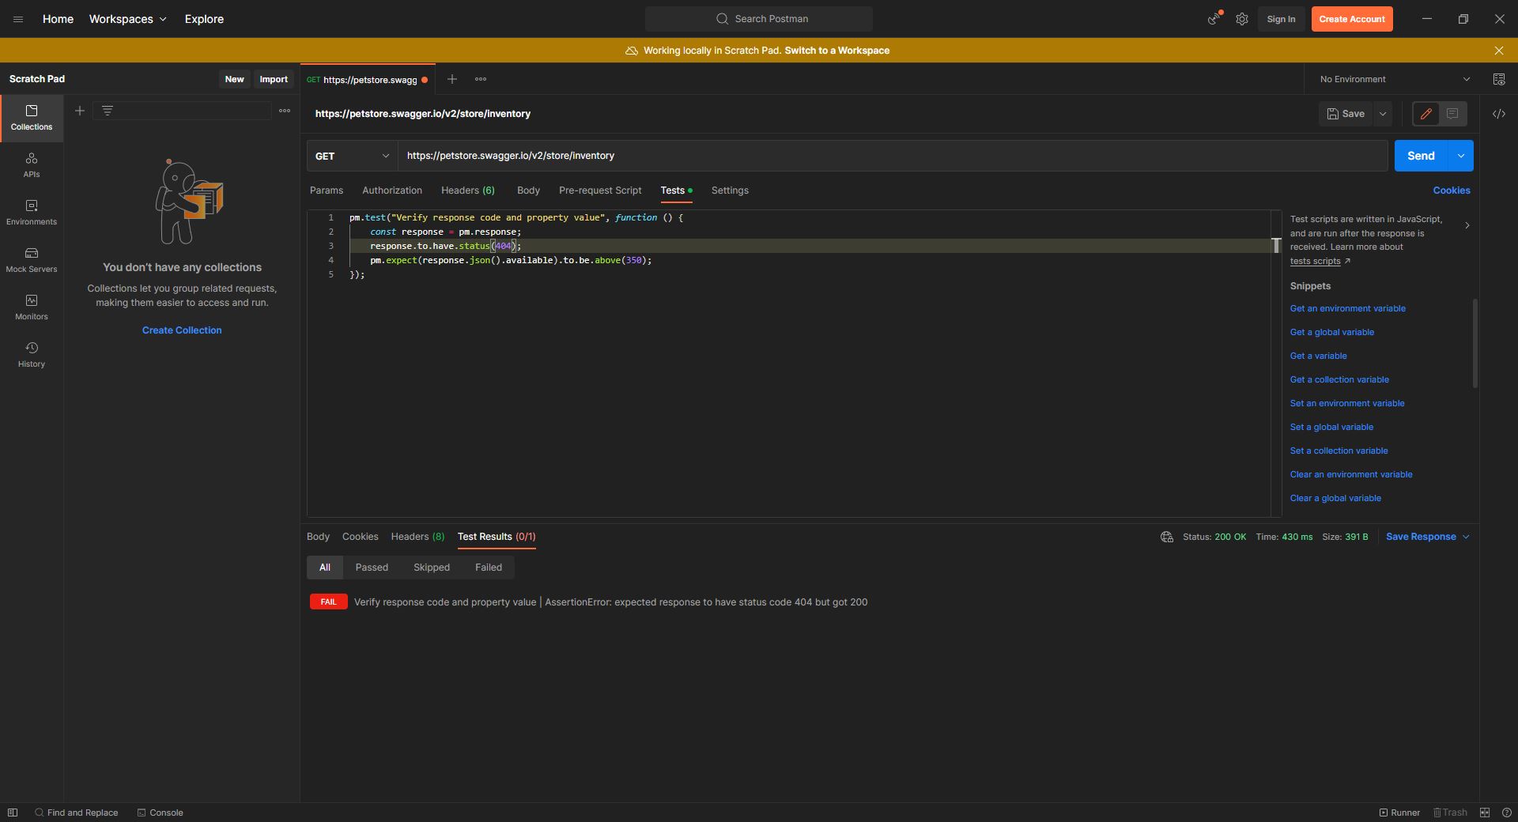Switch to the Pre-request Script tab
The height and width of the screenshot is (822, 1518).
click(600, 190)
